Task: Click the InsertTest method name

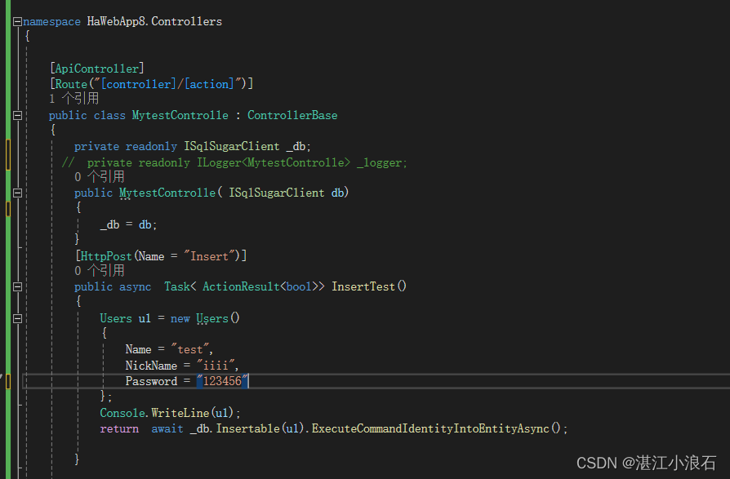Action: pyautogui.click(x=363, y=287)
